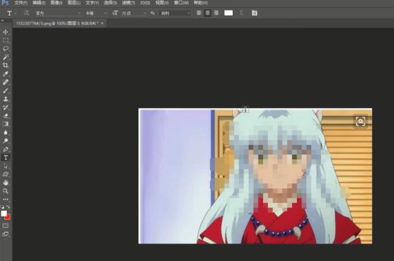Image resolution: width=394 pixels, height=261 pixels.
Task: Switch to the 1532307764(1).png document tab
Action: pyautogui.click(x=54, y=23)
